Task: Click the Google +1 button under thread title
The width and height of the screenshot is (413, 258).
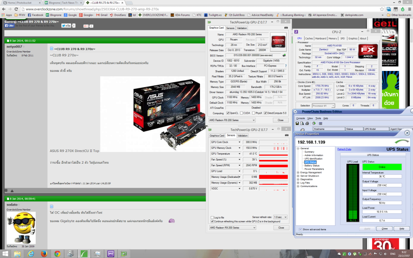Action: (x=86, y=26)
